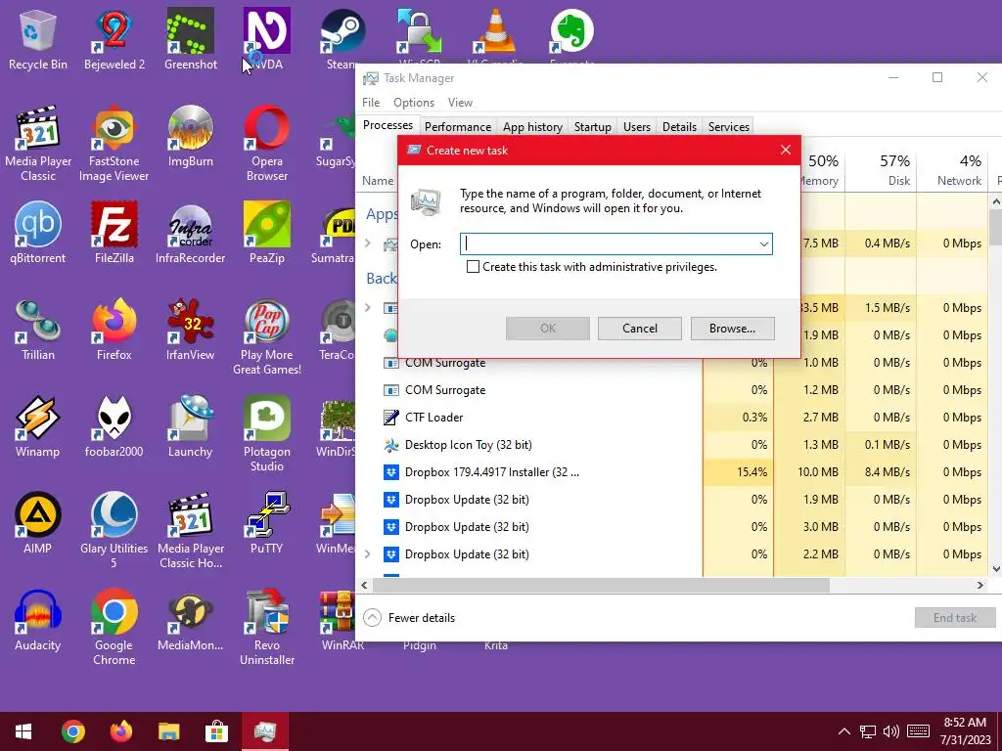
Task: Open Glary Utilities 5 shortcut
Action: (114, 531)
